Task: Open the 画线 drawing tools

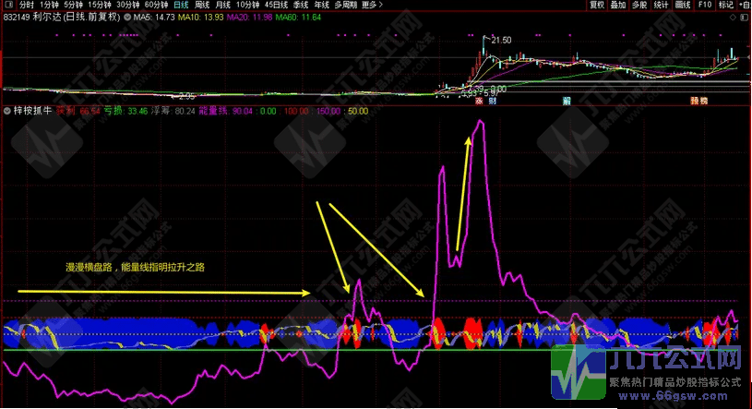Action: (x=684, y=5)
